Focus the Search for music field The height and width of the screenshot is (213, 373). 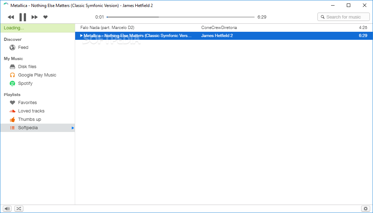coord(344,17)
